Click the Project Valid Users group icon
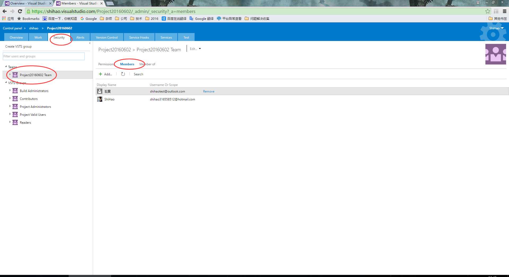Image resolution: width=509 pixels, height=277 pixels. tap(15, 114)
